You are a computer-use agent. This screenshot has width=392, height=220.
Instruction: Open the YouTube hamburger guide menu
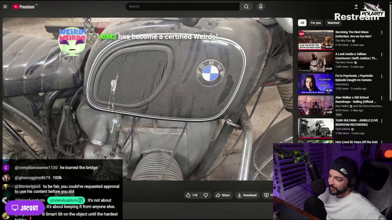[x=5, y=6]
